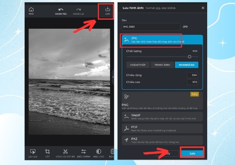Redo with the HOÀN LẠI icon
235x165 pixels.
pyautogui.click(x=78, y=11)
